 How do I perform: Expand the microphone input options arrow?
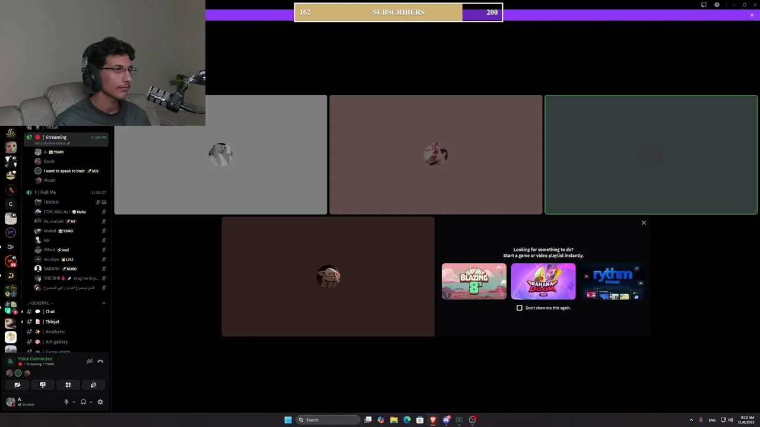pos(74,401)
